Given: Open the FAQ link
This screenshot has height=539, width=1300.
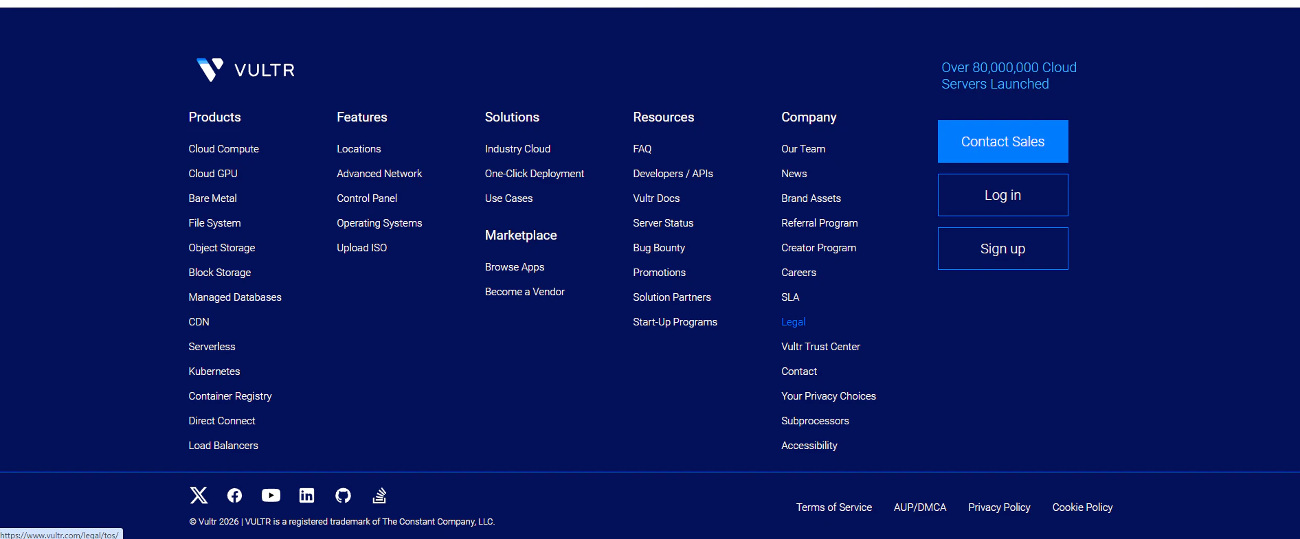Looking at the screenshot, I should [x=642, y=149].
